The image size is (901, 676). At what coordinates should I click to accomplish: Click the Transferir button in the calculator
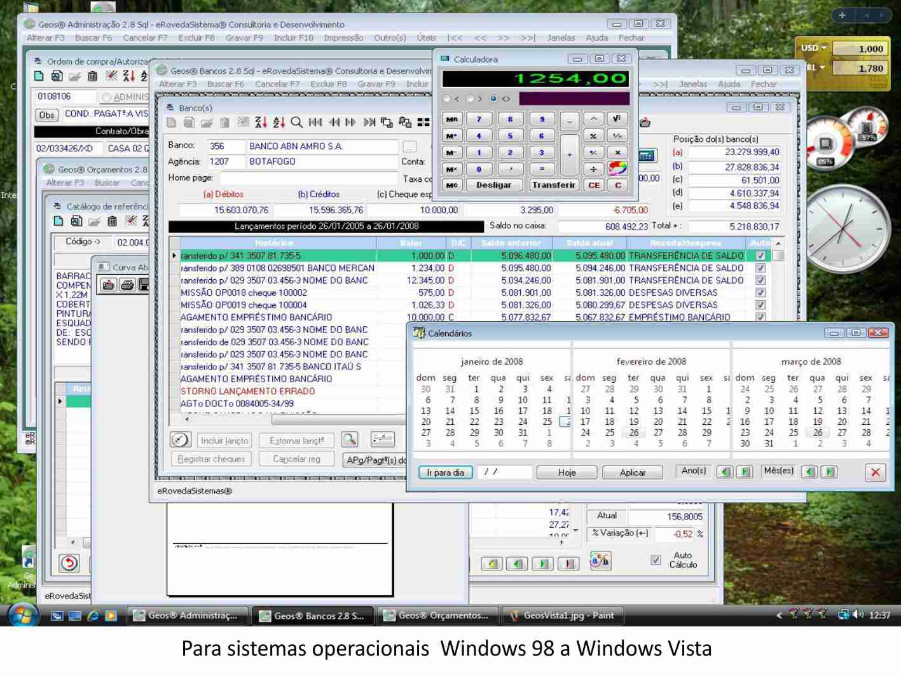553,185
